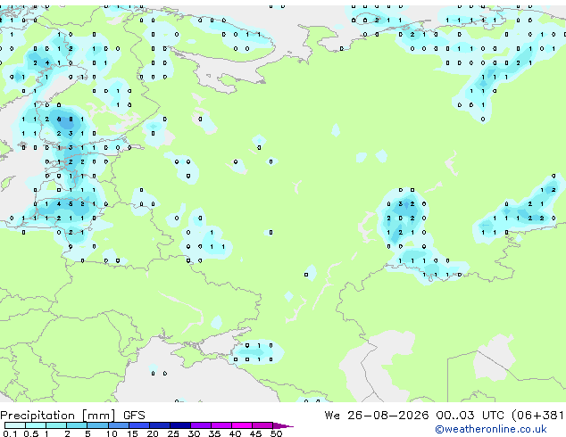Click the "40" legend scale label
Screen dimensions: 566x437
click(x=235, y=433)
